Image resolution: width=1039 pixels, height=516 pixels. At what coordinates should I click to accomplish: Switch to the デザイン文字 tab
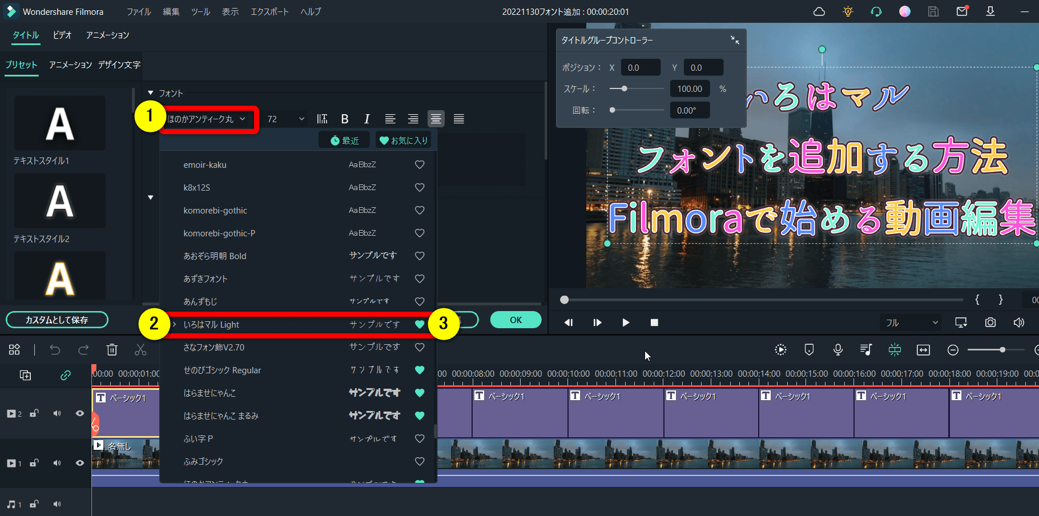pos(119,64)
